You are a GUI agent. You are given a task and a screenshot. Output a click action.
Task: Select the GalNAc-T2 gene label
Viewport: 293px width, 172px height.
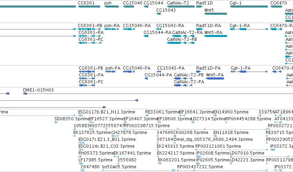178,3
